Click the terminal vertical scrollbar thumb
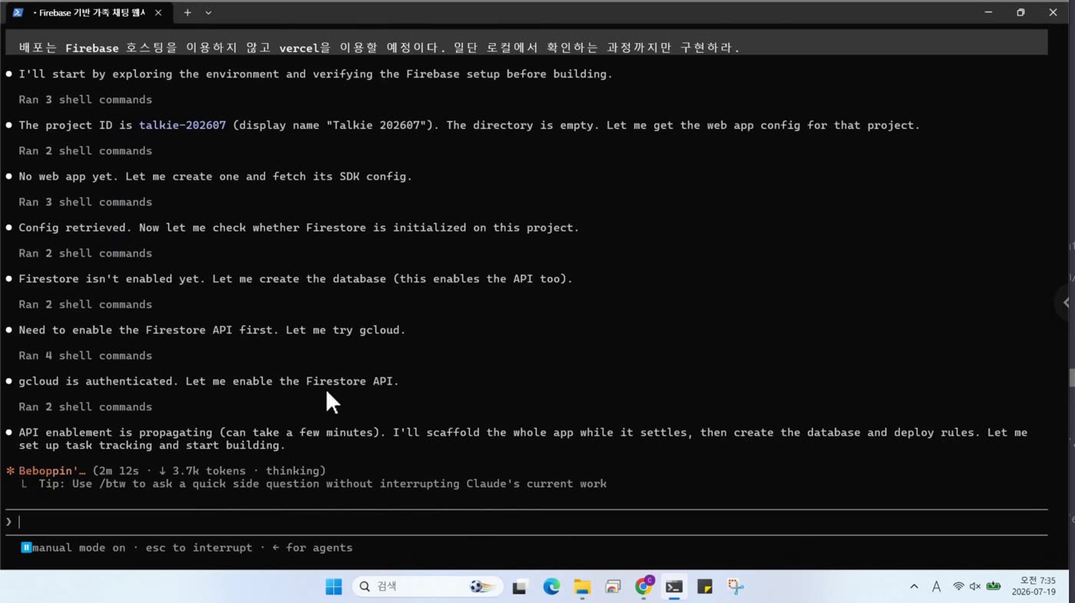This screenshot has height=603, width=1075. tap(1071, 378)
